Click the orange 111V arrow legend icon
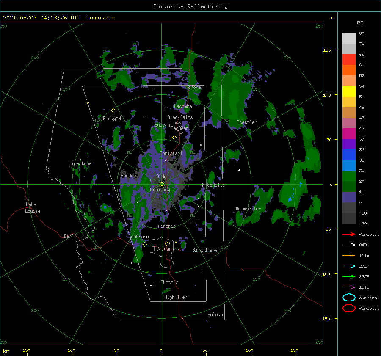 (349, 255)
